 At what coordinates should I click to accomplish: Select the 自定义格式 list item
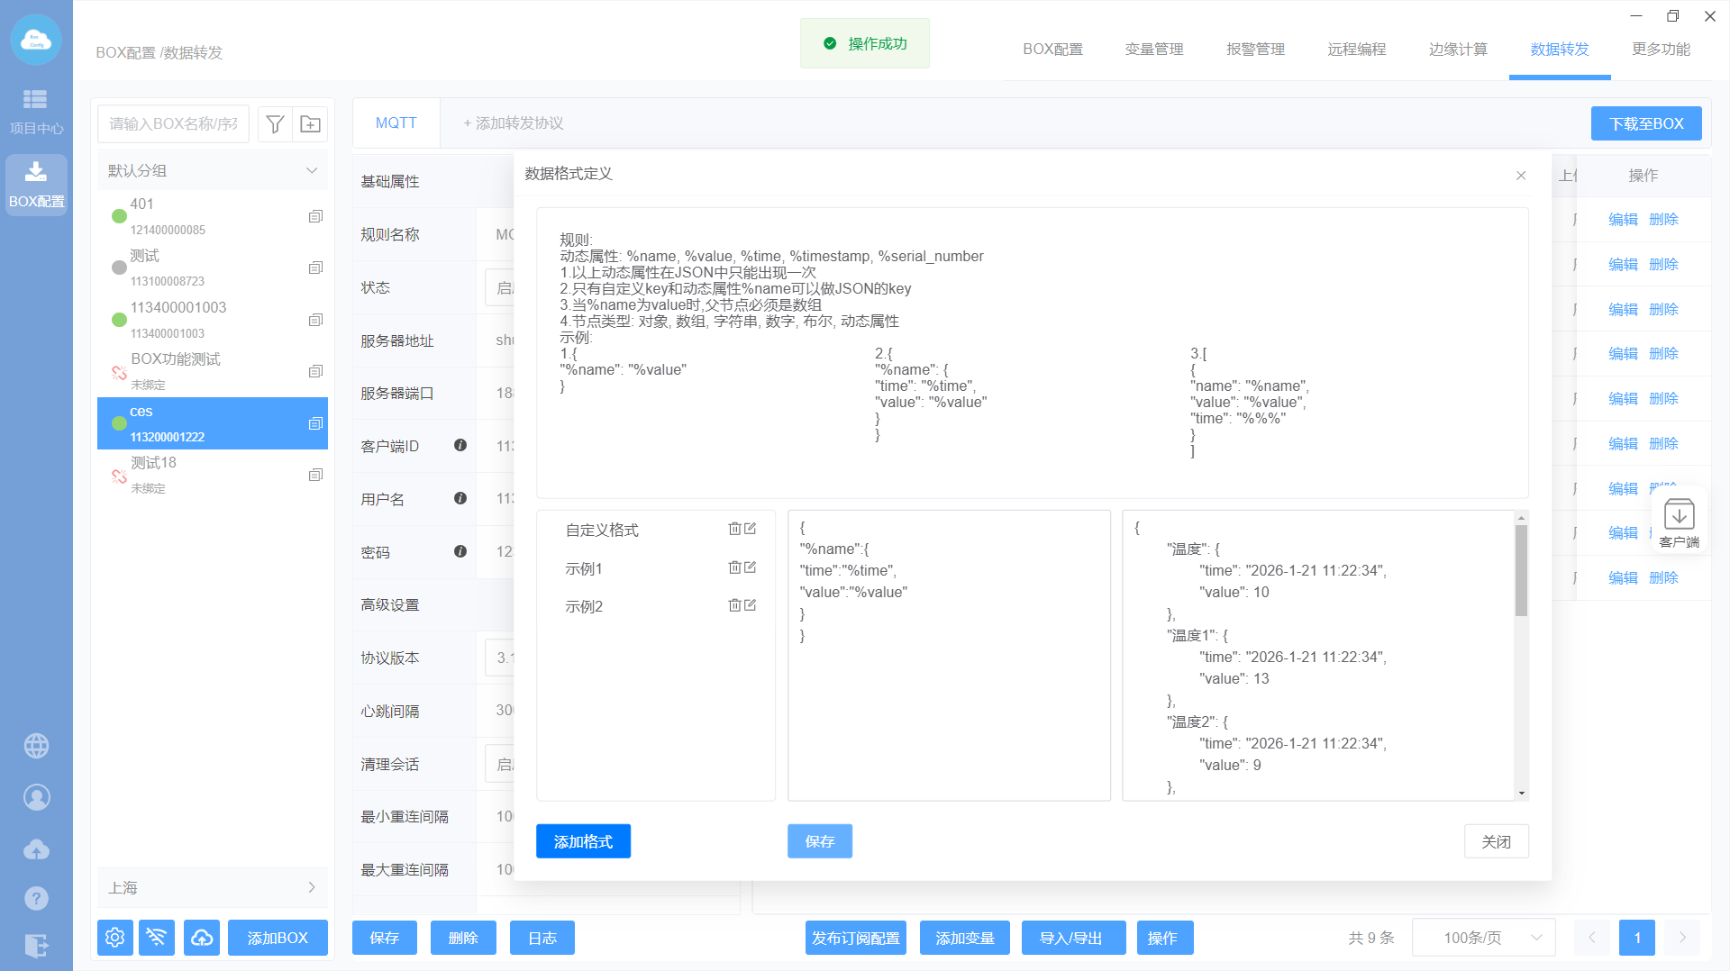point(602,531)
